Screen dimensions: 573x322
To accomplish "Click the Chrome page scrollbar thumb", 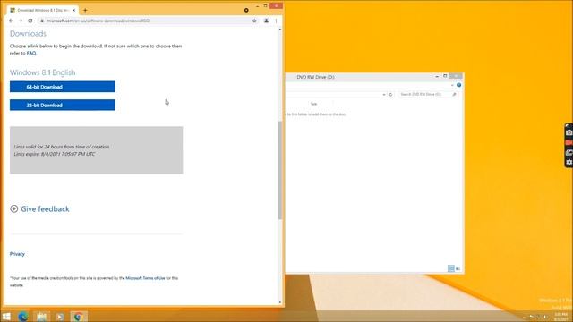I will tap(280, 170).
